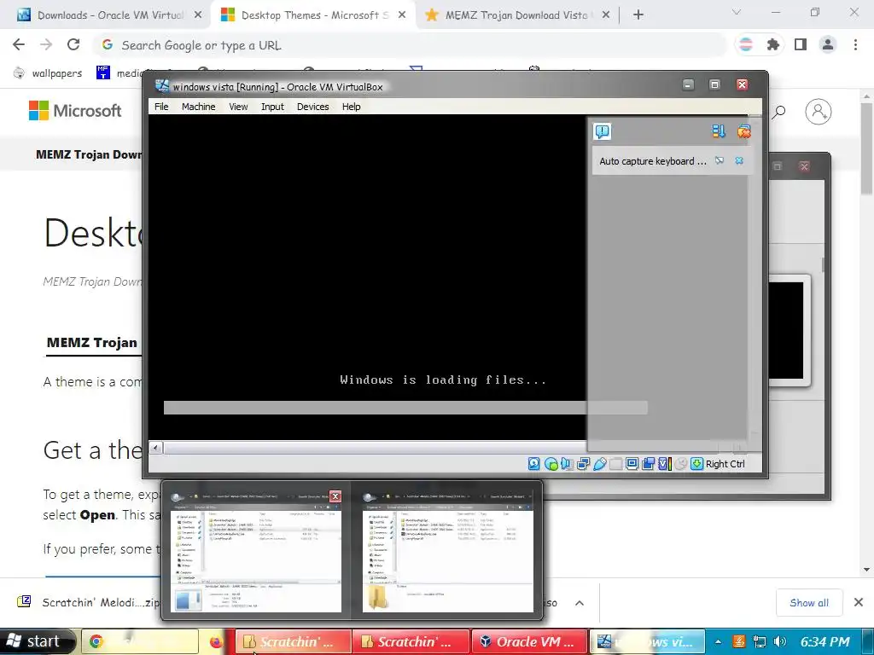
Task: Click the display settings indicator in VirtualBox
Action: coord(632,463)
